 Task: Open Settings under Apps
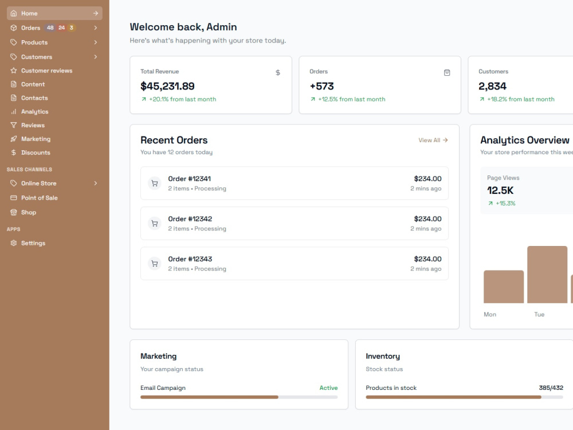pyautogui.click(x=54, y=243)
